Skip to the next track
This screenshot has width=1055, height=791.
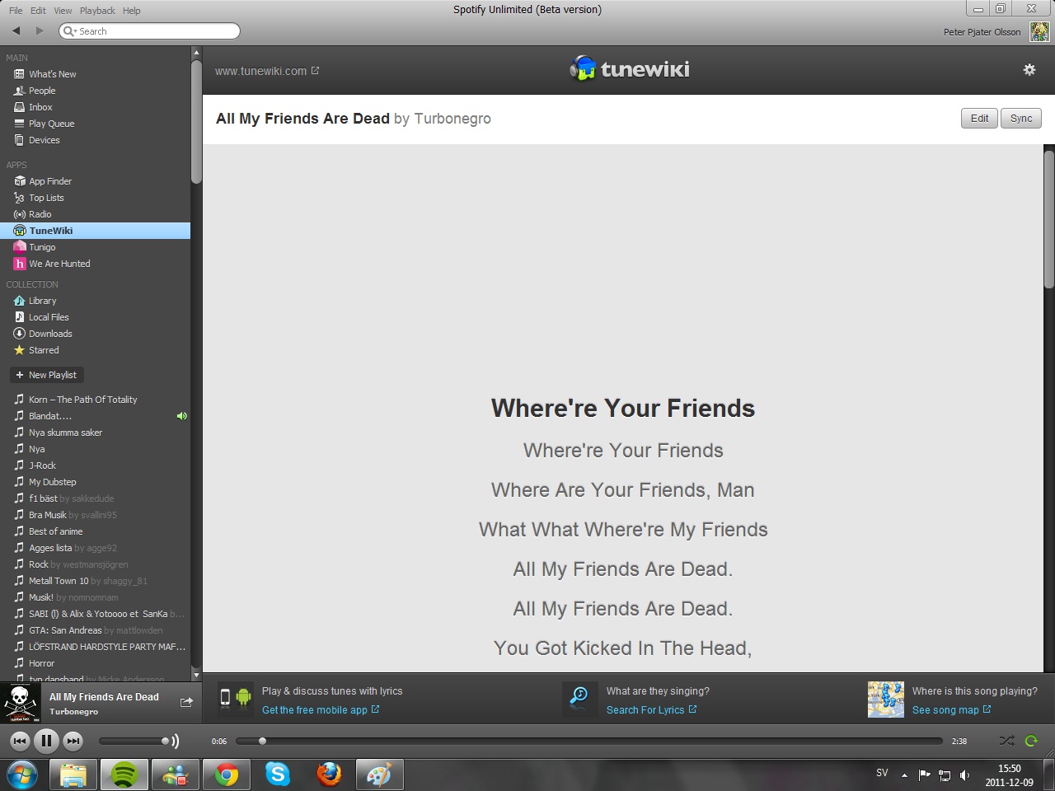click(73, 741)
